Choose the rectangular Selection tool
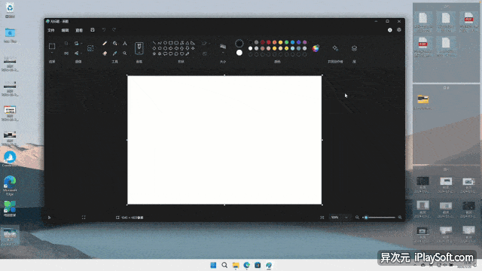 52,47
